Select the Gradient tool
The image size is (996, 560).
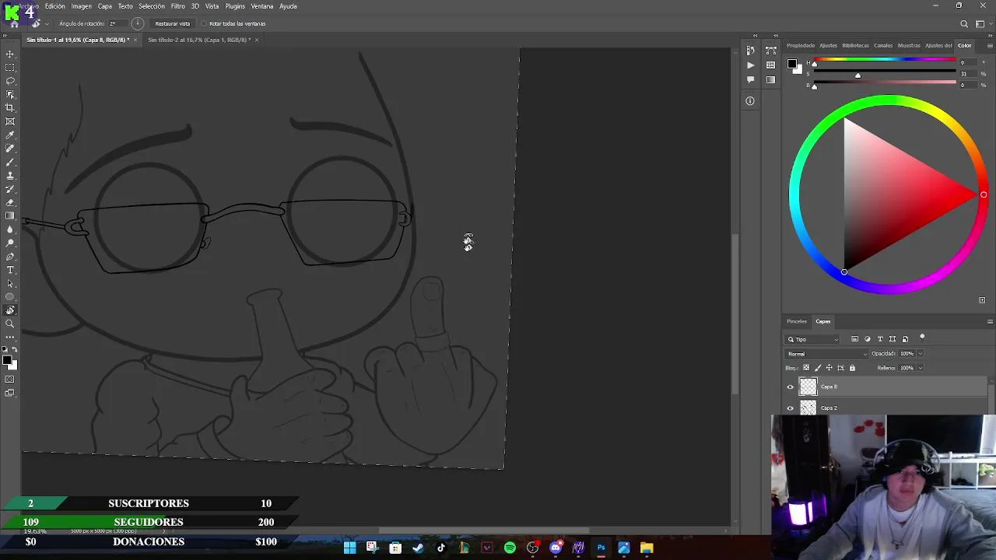point(10,216)
